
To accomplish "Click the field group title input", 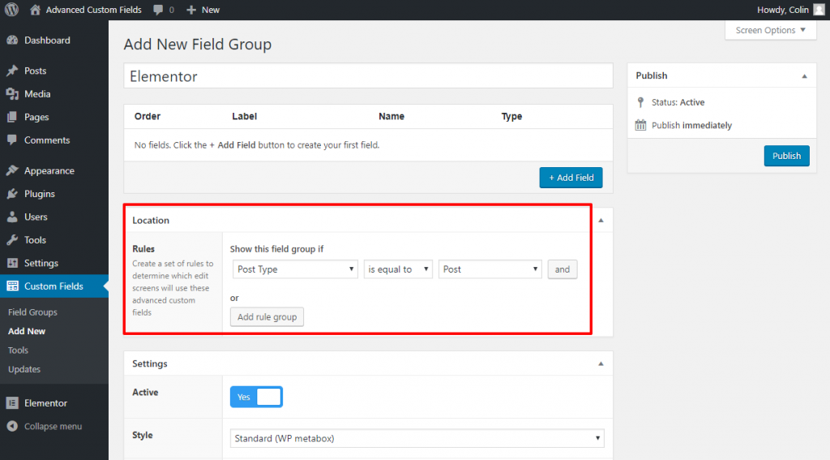I will click(x=368, y=76).
